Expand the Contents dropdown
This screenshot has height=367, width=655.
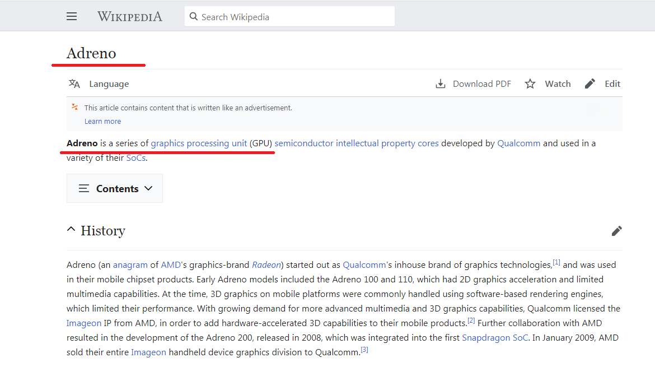click(x=115, y=188)
